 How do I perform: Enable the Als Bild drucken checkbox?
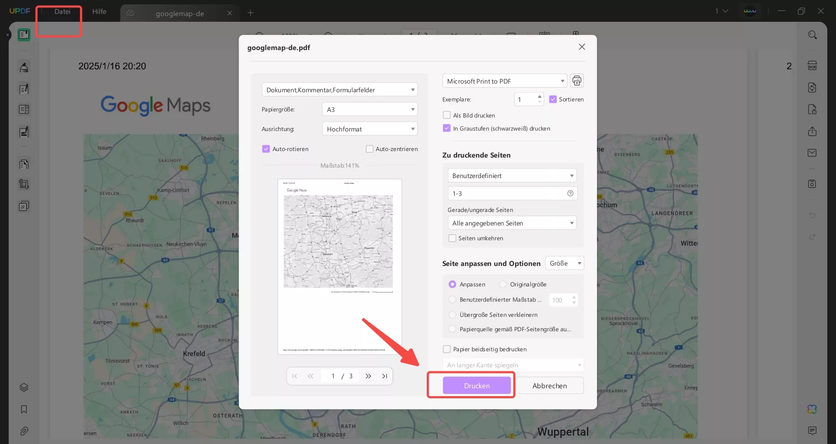[447, 115]
